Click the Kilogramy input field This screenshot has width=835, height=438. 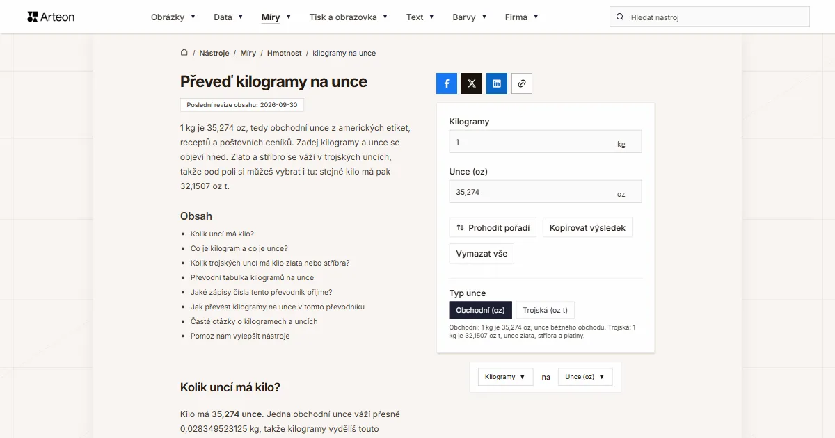(546, 141)
